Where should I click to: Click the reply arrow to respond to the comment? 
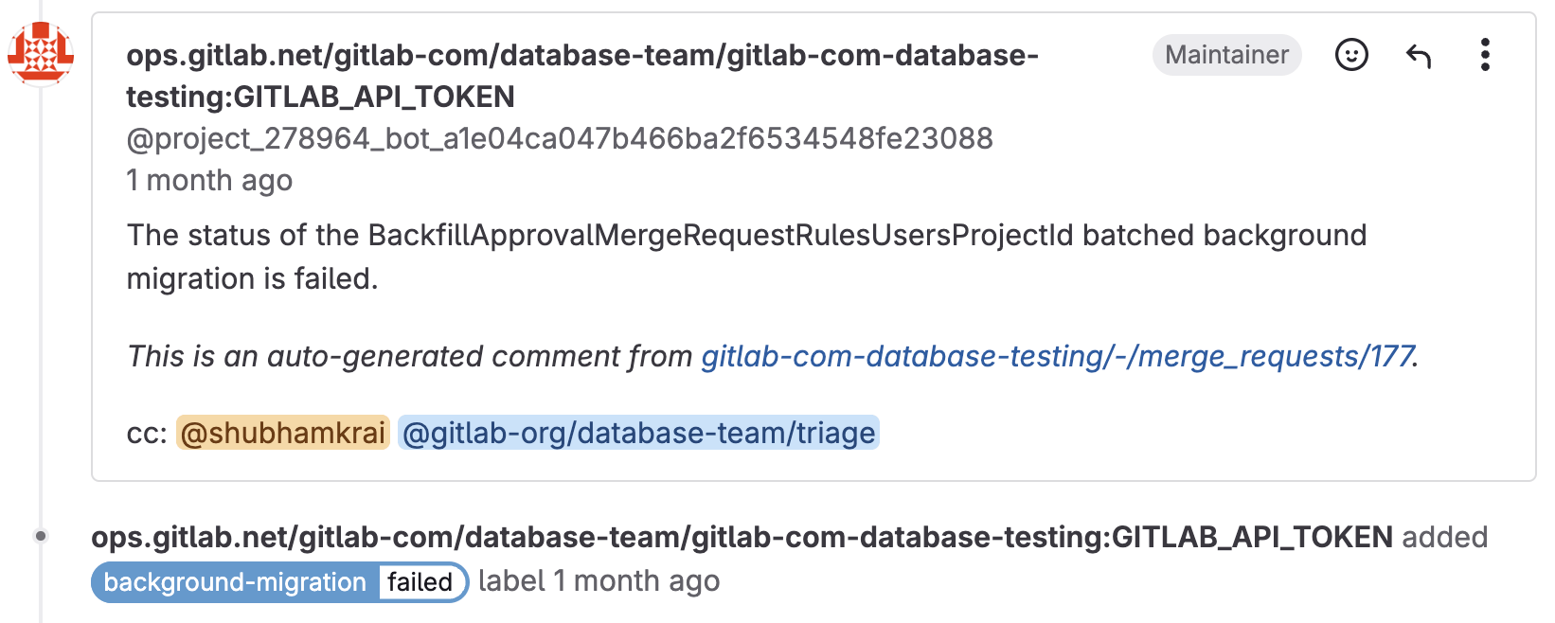1418,55
